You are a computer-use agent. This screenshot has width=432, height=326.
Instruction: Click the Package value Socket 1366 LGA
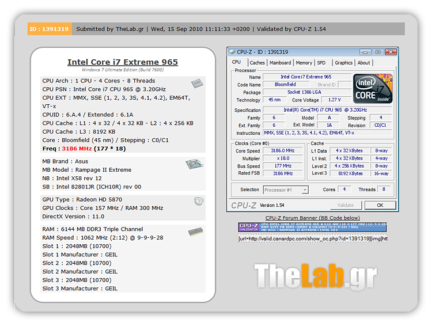[307, 92]
